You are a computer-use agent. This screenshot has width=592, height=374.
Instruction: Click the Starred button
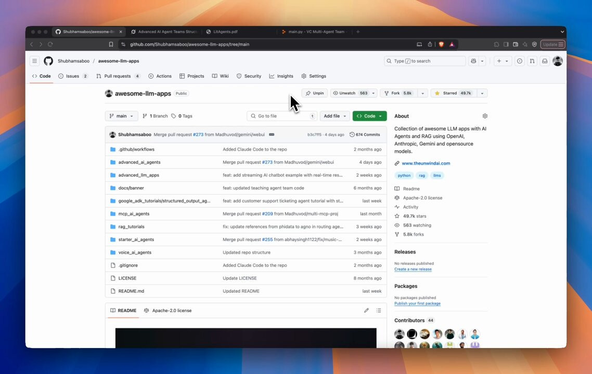pyautogui.click(x=453, y=93)
